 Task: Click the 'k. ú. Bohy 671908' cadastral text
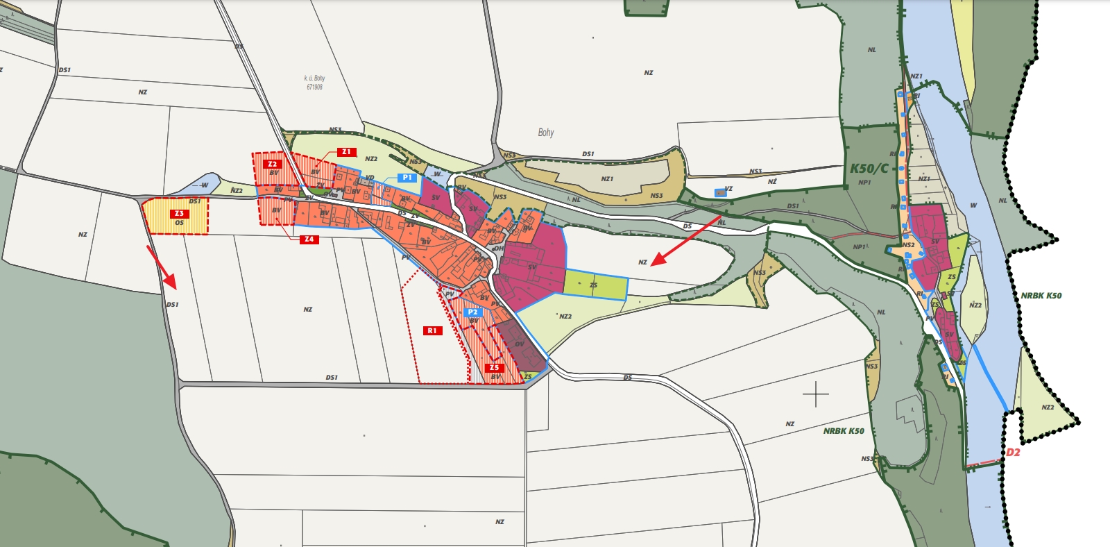[314, 83]
